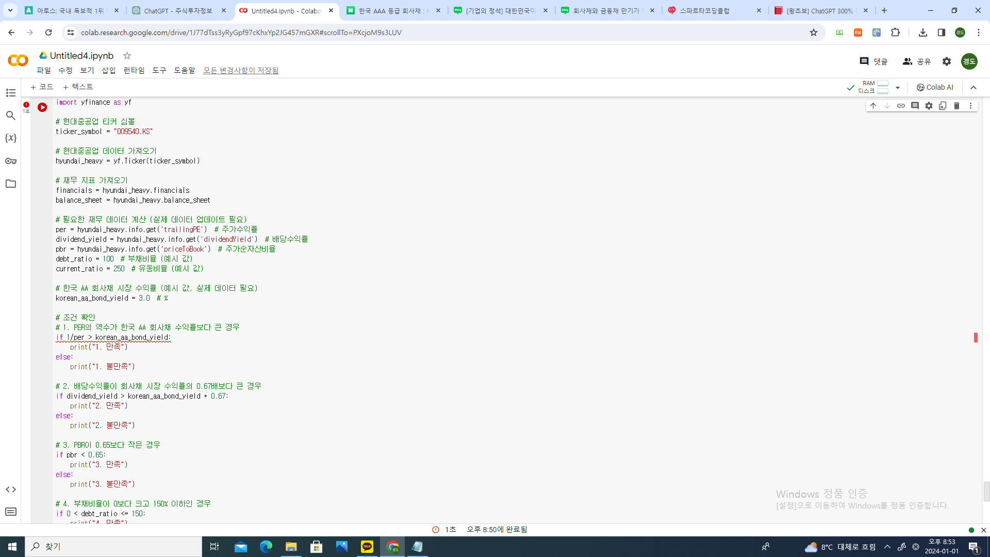
Task: Rename the notebook title Untitled4.ipynb
Action: tap(81, 56)
